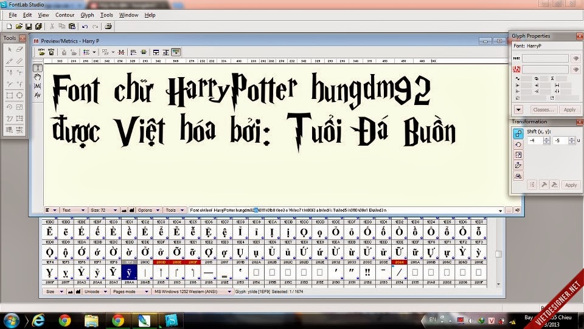The width and height of the screenshot is (584, 329).
Task: Select the Ellipse tool in Tools panel
Action: [19, 95]
